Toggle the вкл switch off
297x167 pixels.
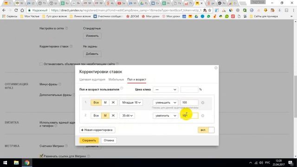coord(206,130)
